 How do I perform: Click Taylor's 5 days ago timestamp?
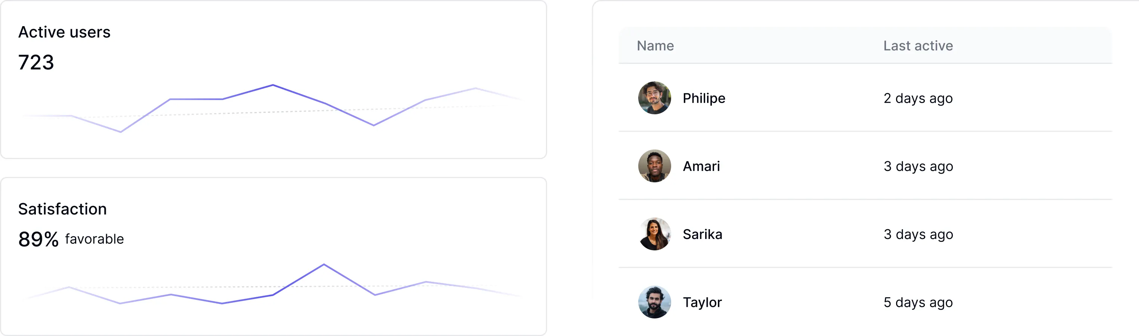click(917, 302)
